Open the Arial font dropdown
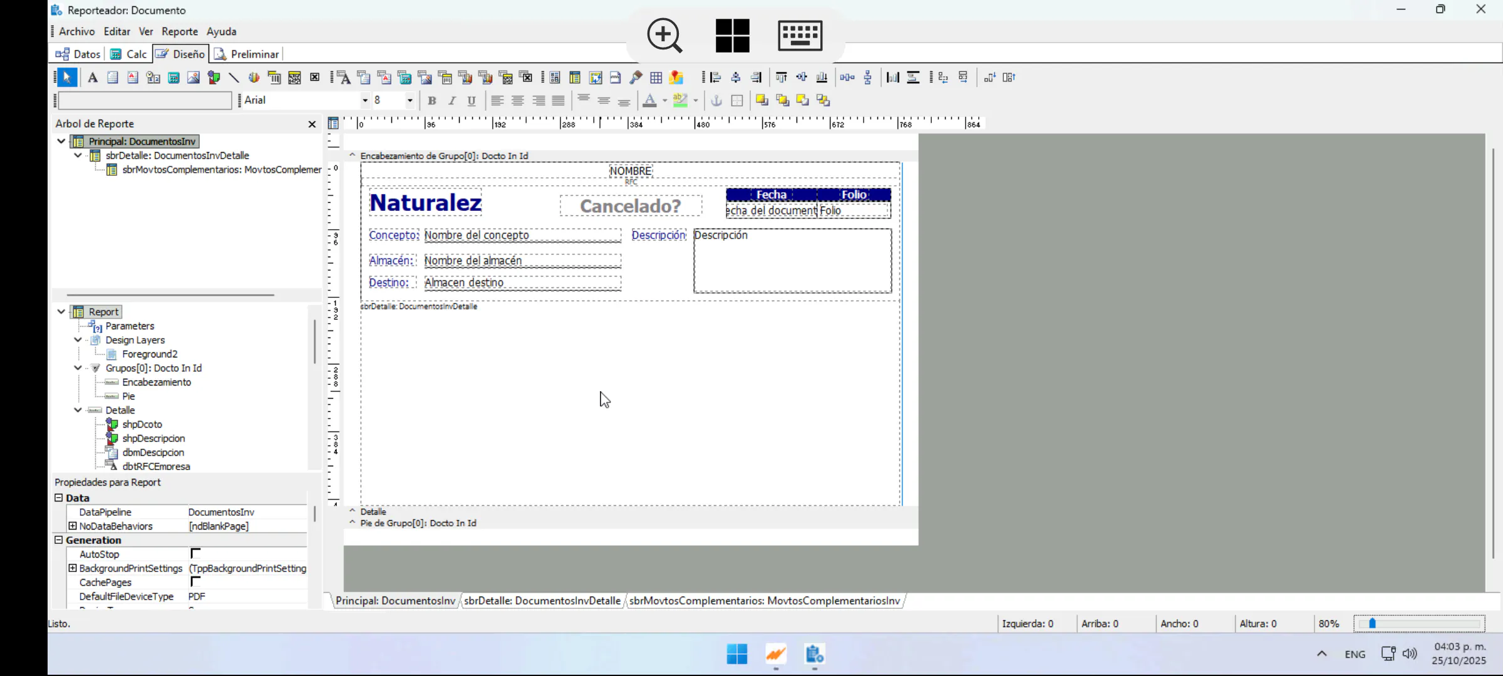Viewport: 1503px width, 676px height. 364,100
